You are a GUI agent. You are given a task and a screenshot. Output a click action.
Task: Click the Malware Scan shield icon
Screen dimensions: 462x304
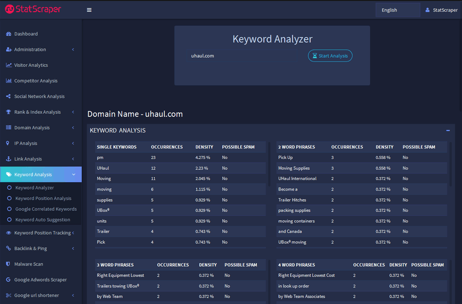coord(8,264)
